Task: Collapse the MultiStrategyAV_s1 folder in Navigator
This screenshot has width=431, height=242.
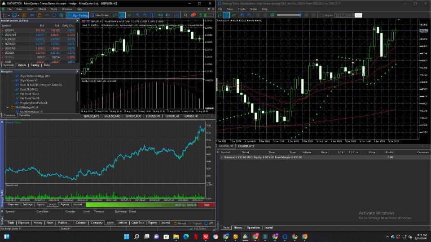Action: pyautogui.click(x=8, y=107)
